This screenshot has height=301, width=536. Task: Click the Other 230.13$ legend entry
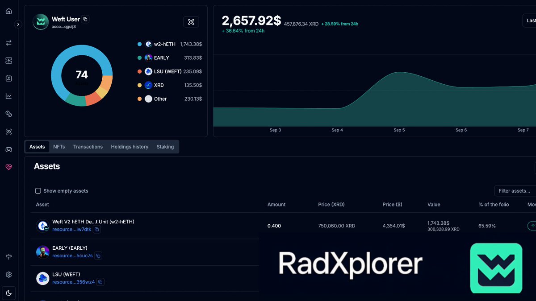pos(170,99)
